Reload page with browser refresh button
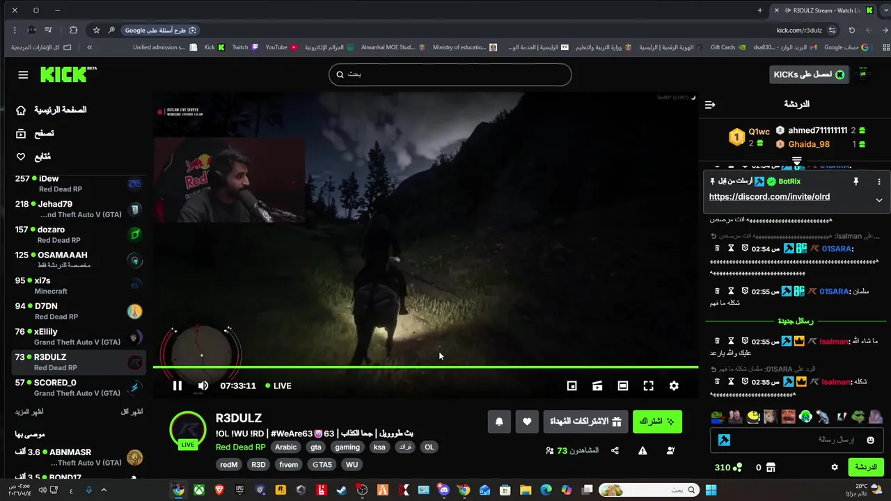 click(x=851, y=30)
